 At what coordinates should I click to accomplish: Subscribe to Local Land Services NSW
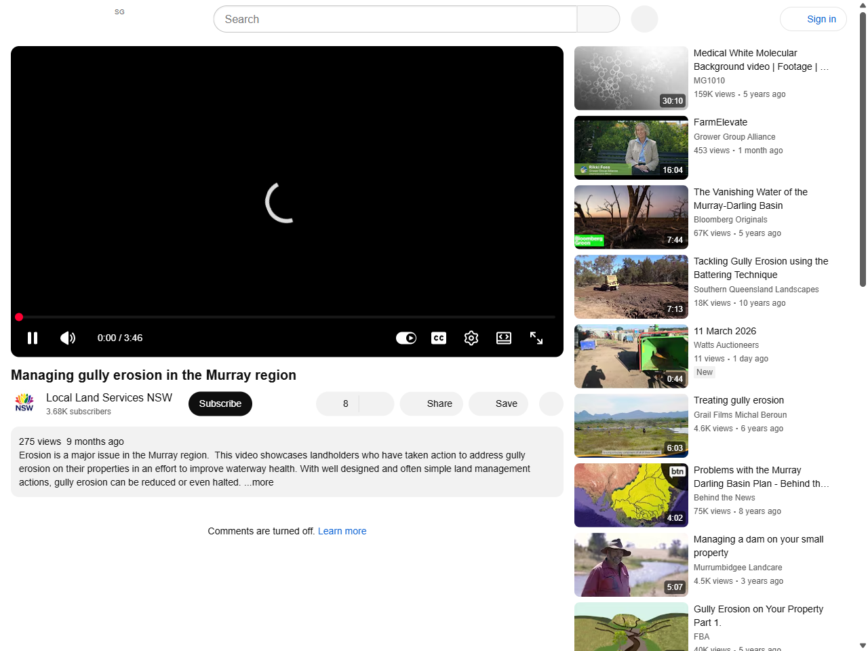coord(220,403)
